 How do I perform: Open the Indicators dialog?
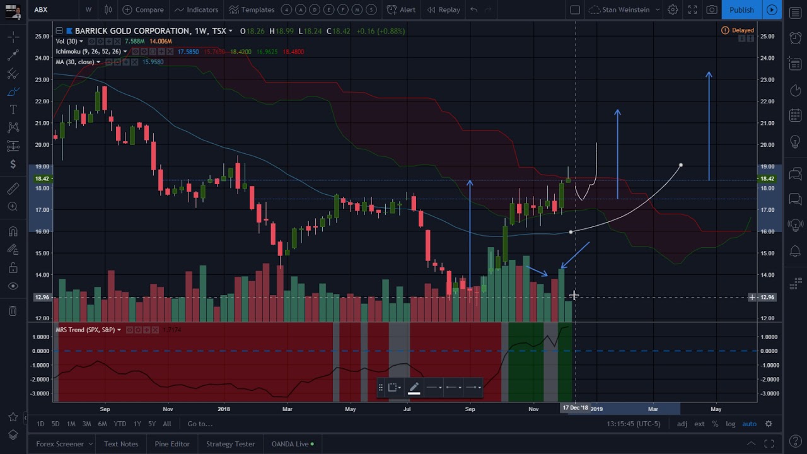[x=196, y=9]
